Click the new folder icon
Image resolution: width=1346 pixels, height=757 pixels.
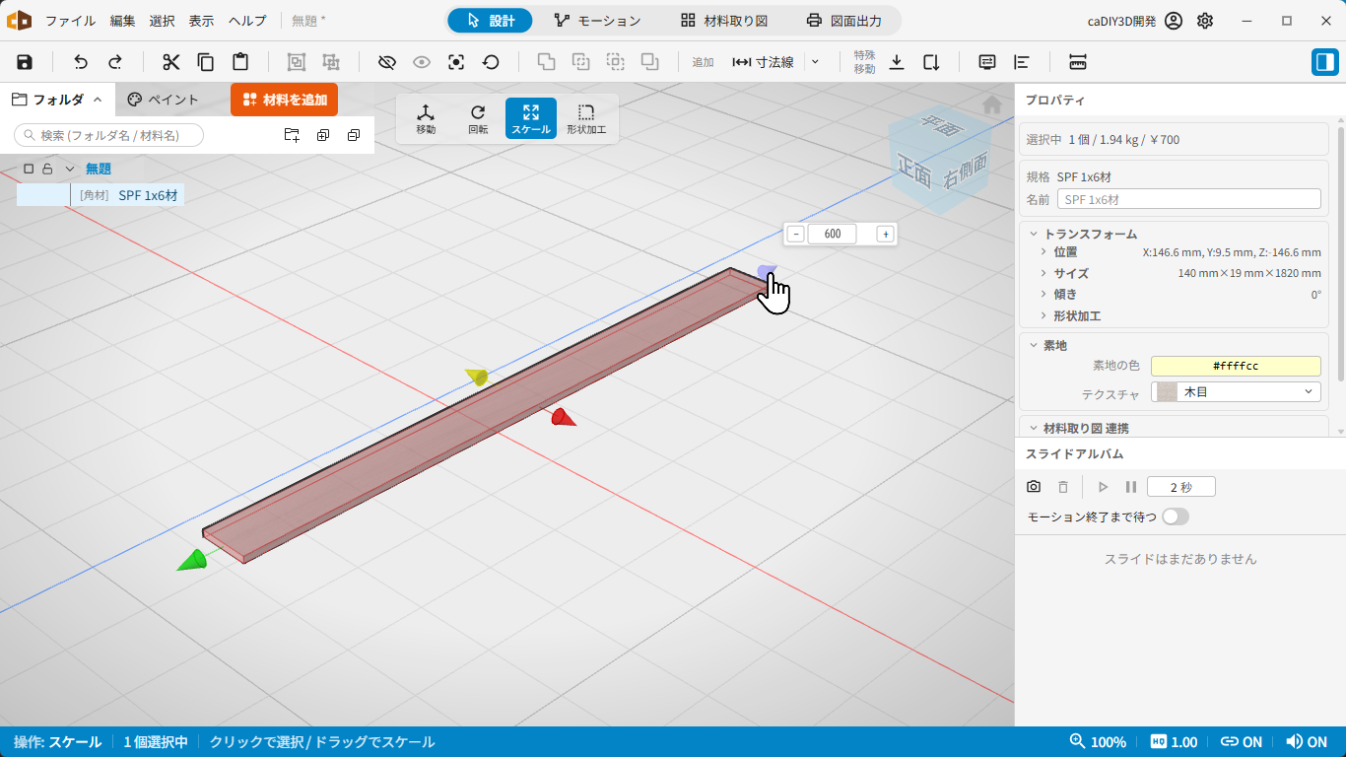pyautogui.click(x=292, y=135)
